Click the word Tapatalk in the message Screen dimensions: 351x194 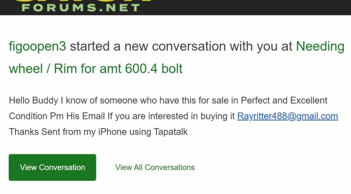point(171,132)
